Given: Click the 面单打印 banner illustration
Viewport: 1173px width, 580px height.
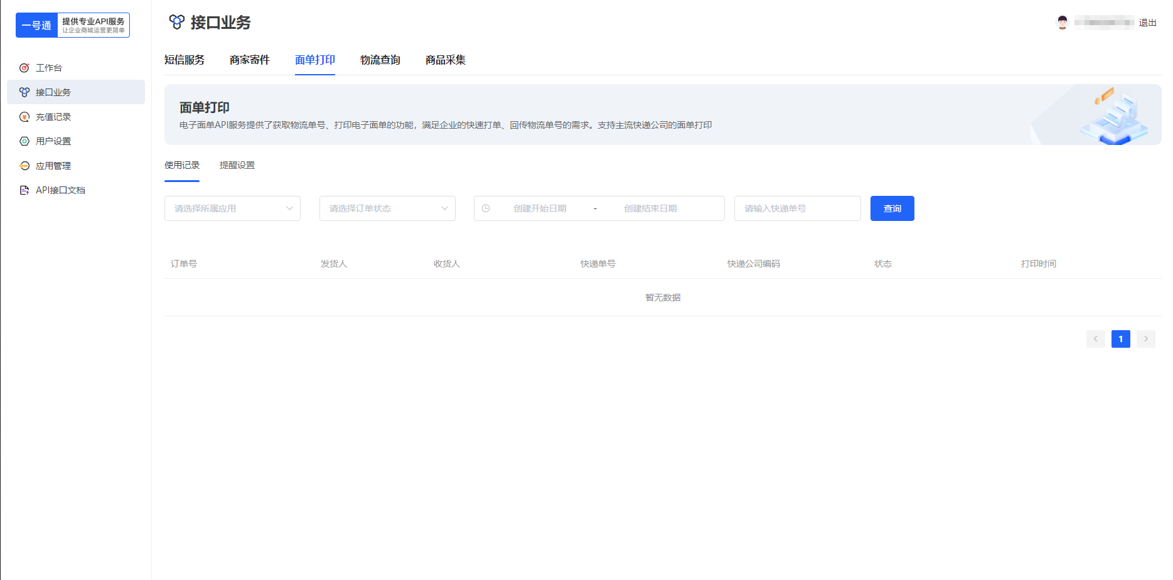Looking at the screenshot, I should point(1115,115).
